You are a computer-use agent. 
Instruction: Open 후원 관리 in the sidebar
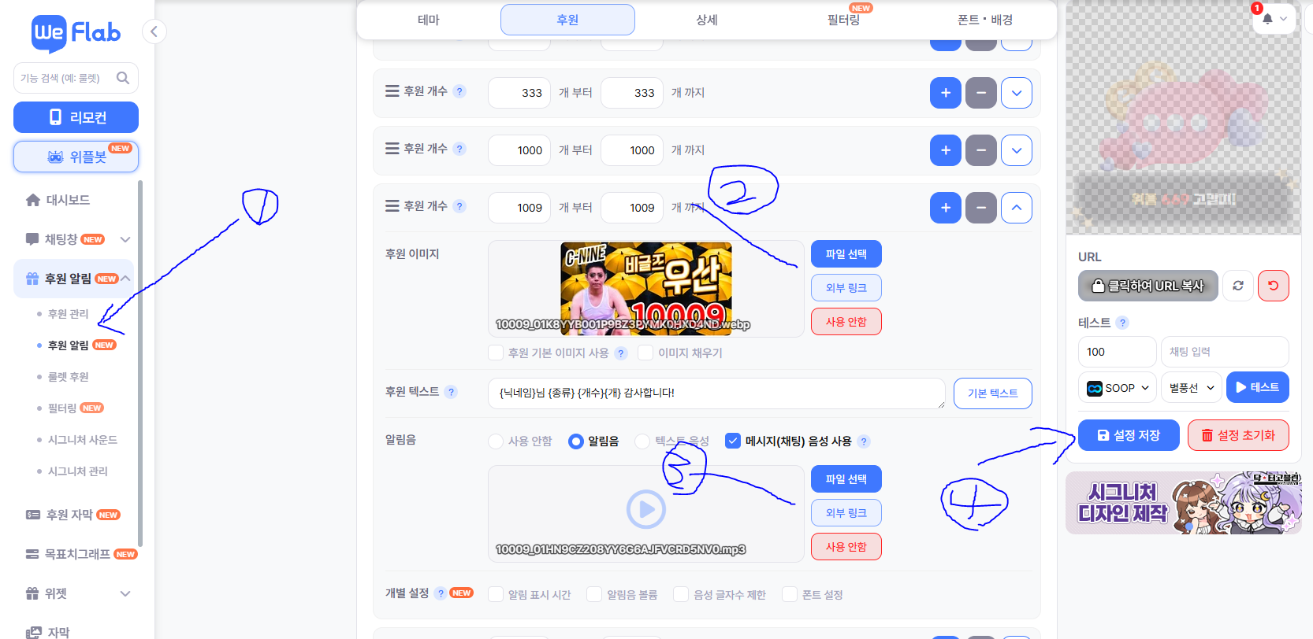(x=68, y=314)
